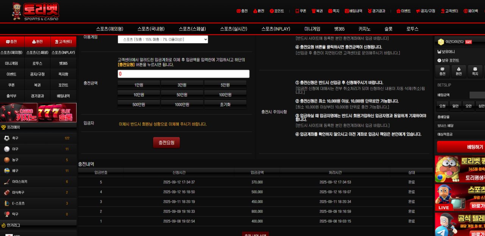Go to 미니게임 in the main menu
The width and height of the screenshot is (485, 236).
312,29
